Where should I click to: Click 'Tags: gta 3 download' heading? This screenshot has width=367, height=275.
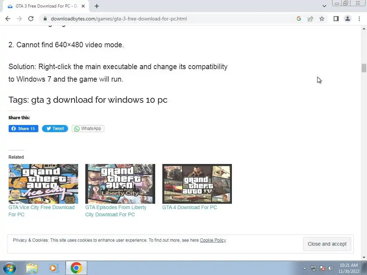click(x=88, y=100)
